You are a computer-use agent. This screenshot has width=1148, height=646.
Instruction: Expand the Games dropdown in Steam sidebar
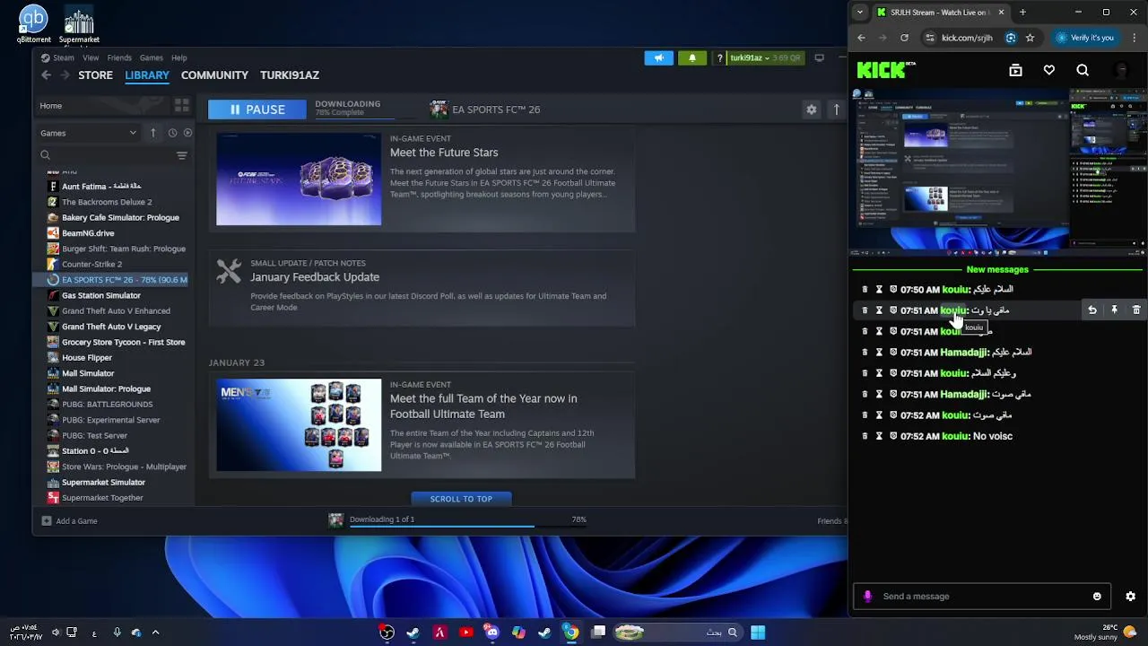[x=89, y=133]
